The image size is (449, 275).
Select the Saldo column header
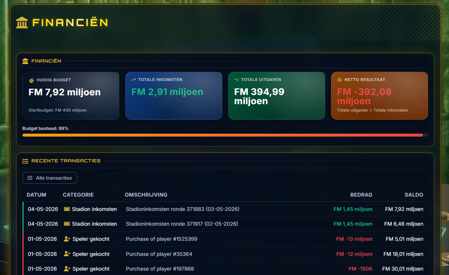point(414,195)
